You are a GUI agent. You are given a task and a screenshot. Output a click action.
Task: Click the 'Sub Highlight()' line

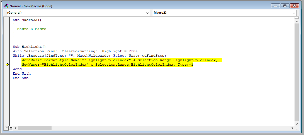tap(29, 47)
